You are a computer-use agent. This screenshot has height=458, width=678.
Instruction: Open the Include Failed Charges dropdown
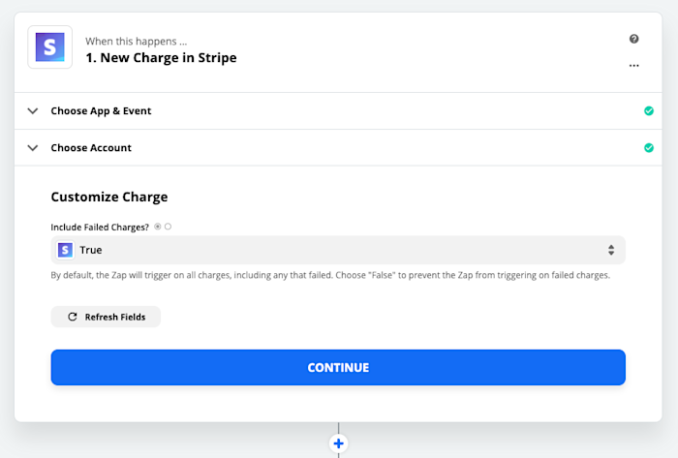coord(338,250)
